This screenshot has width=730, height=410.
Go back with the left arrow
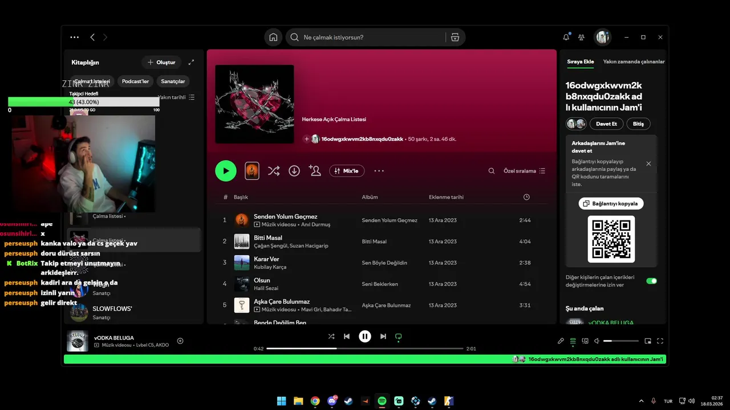pyautogui.click(x=92, y=37)
